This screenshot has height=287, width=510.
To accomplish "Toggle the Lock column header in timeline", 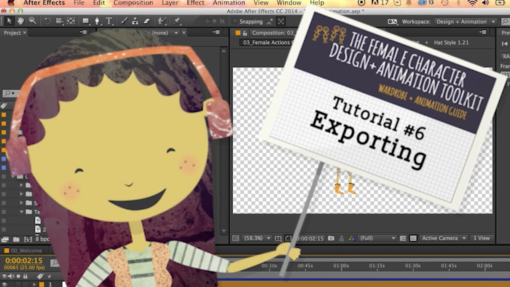I will tap(25, 276).
